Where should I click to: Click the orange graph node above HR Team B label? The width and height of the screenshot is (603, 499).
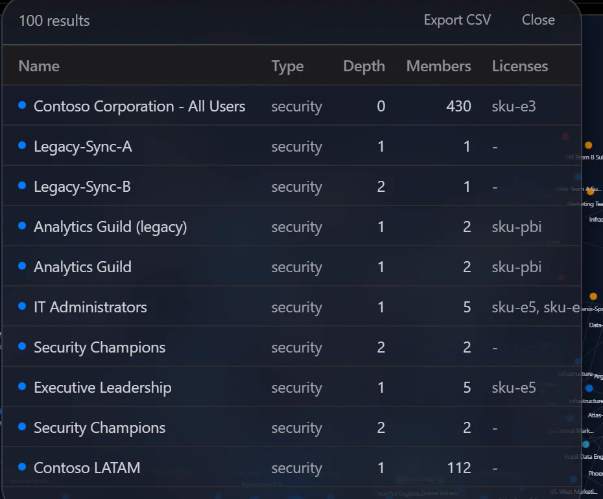[588, 145]
